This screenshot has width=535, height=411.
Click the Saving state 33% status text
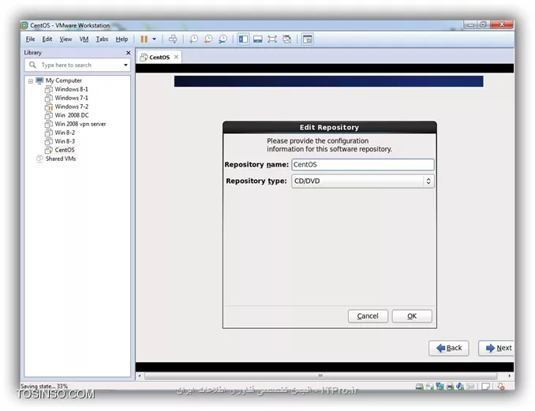(x=44, y=386)
